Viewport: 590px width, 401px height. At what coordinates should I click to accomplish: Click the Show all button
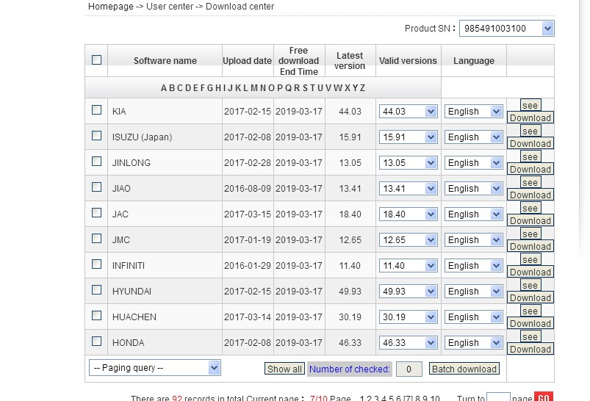[284, 369]
